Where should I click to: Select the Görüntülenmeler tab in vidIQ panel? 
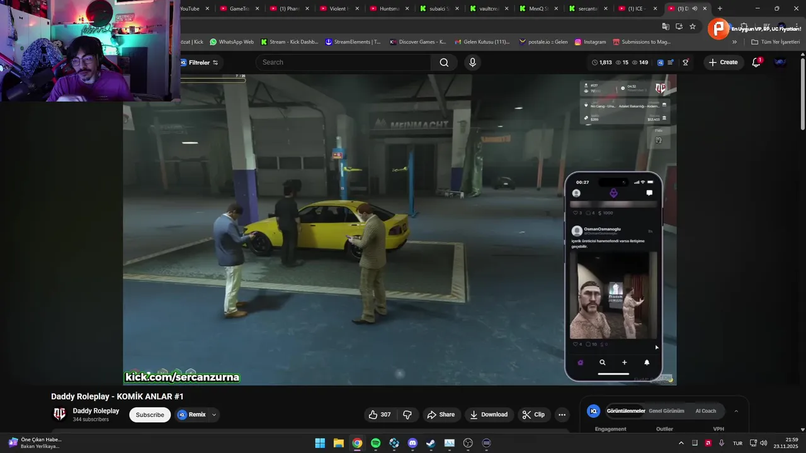(x=626, y=411)
